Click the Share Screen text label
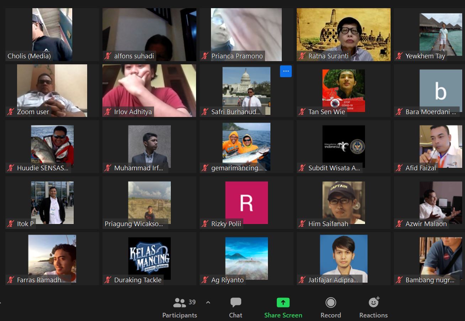465x321 pixels. coord(283,315)
